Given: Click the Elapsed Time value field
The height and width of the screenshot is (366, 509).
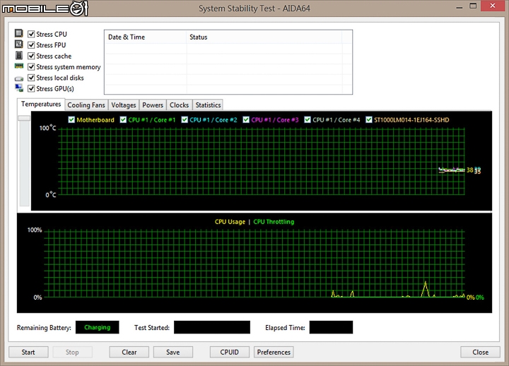Looking at the screenshot, I should tap(331, 327).
